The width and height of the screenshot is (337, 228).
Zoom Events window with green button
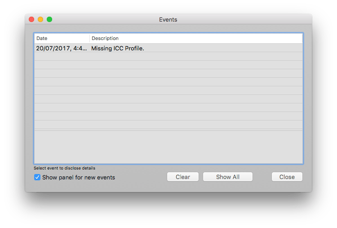(49, 19)
